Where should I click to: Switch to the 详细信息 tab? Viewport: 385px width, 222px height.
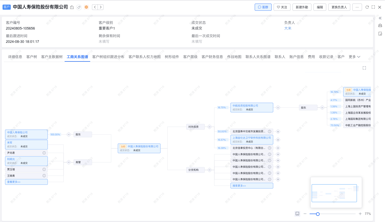point(15,57)
